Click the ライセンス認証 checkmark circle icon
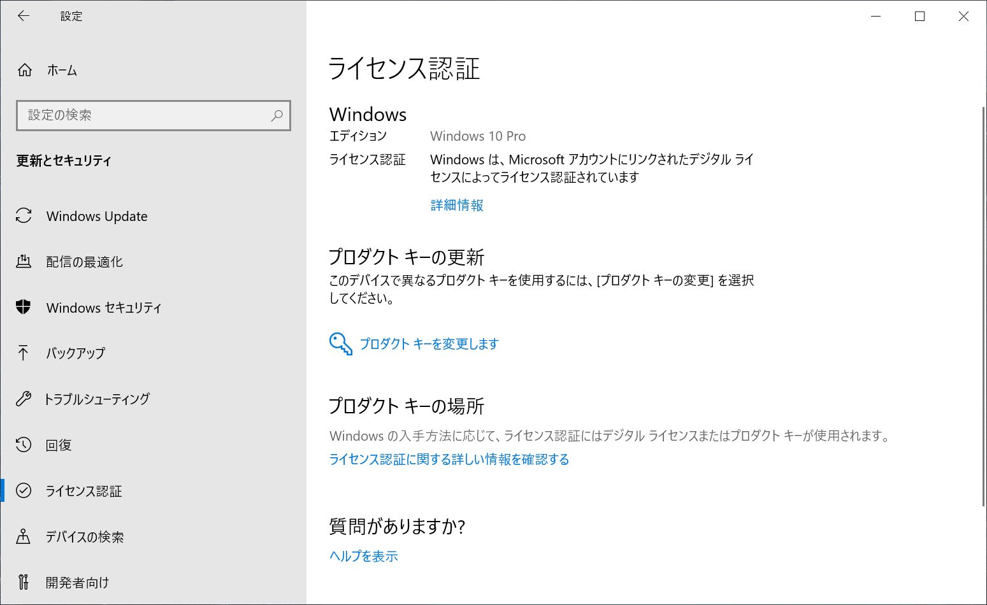Viewport: 987px width, 605px height. pyautogui.click(x=24, y=490)
